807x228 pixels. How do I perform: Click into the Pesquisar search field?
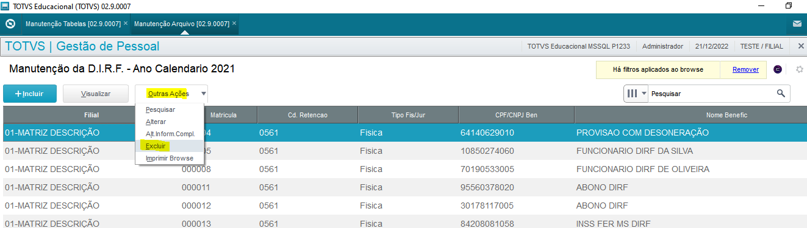click(x=711, y=94)
